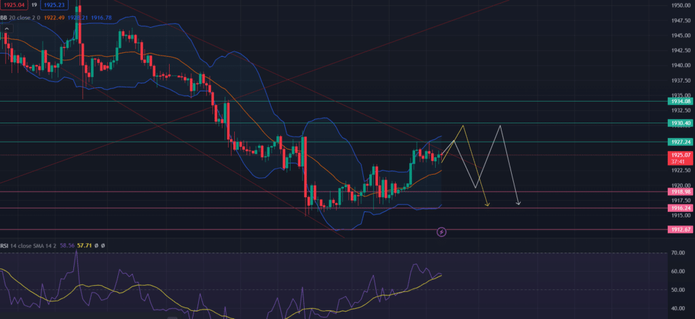The height and width of the screenshot is (319, 695).
Task: Click the BB lower band value 1916.78
Action: [x=101, y=18]
